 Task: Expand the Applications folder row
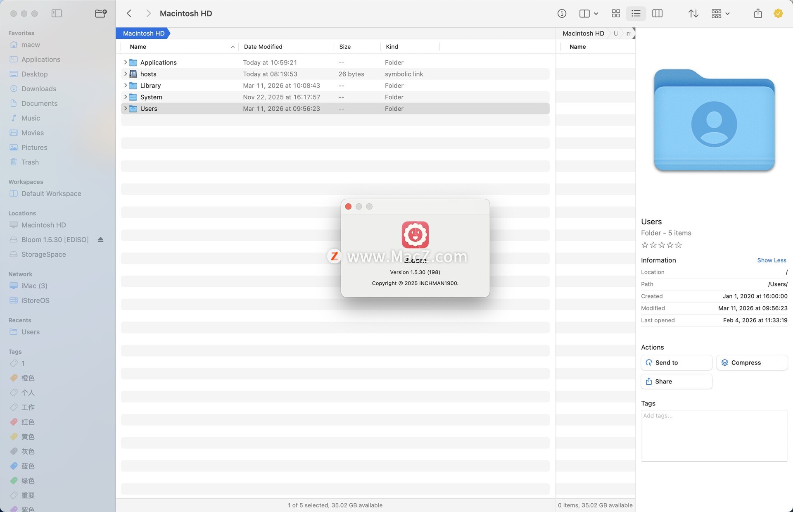pos(125,62)
